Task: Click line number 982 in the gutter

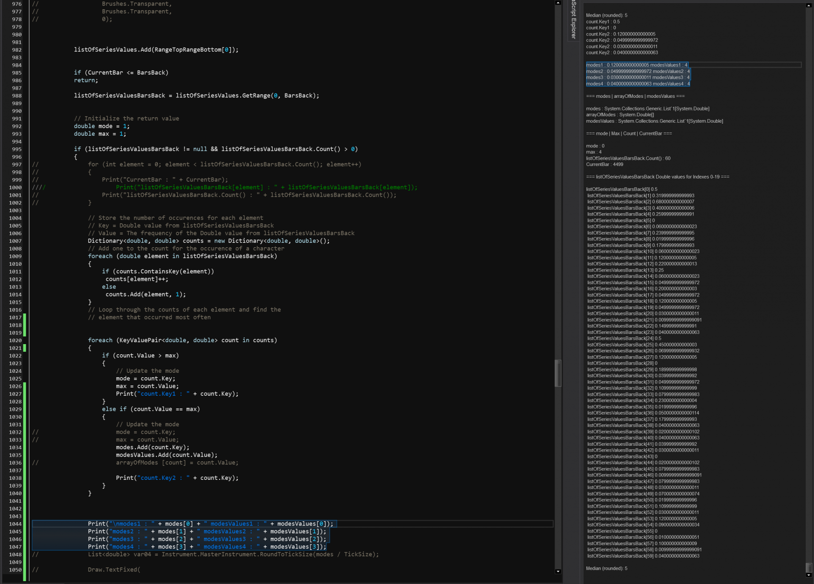Action: coord(17,50)
